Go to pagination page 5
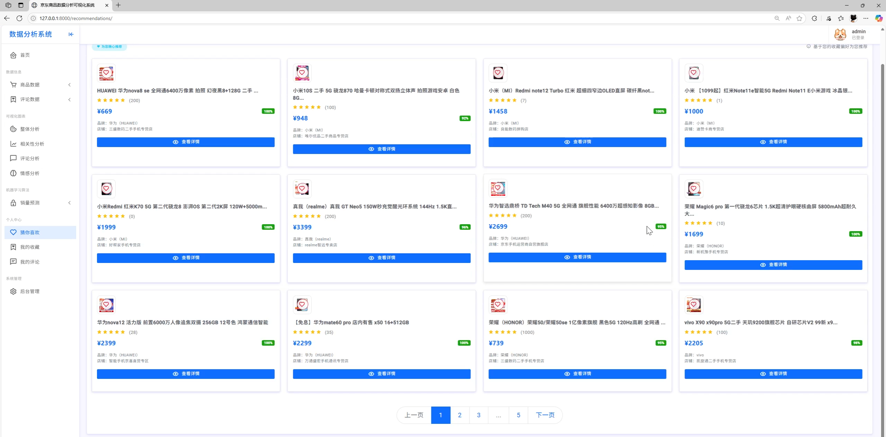This screenshot has width=886, height=437. pyautogui.click(x=518, y=415)
